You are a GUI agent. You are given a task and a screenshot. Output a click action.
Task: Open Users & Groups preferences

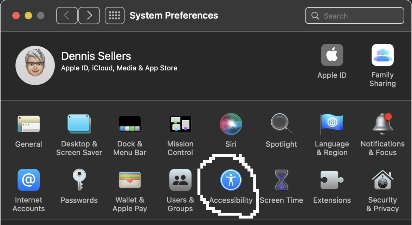180,180
